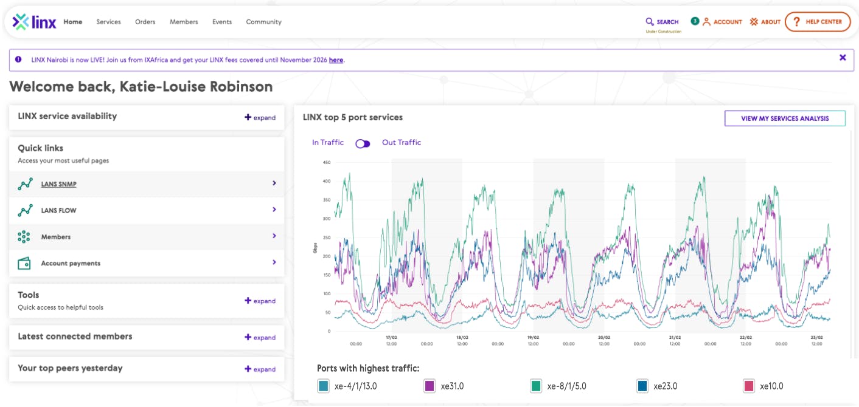Expand the Tools panel
Viewport: 859px width, 407px height.
pyautogui.click(x=260, y=301)
